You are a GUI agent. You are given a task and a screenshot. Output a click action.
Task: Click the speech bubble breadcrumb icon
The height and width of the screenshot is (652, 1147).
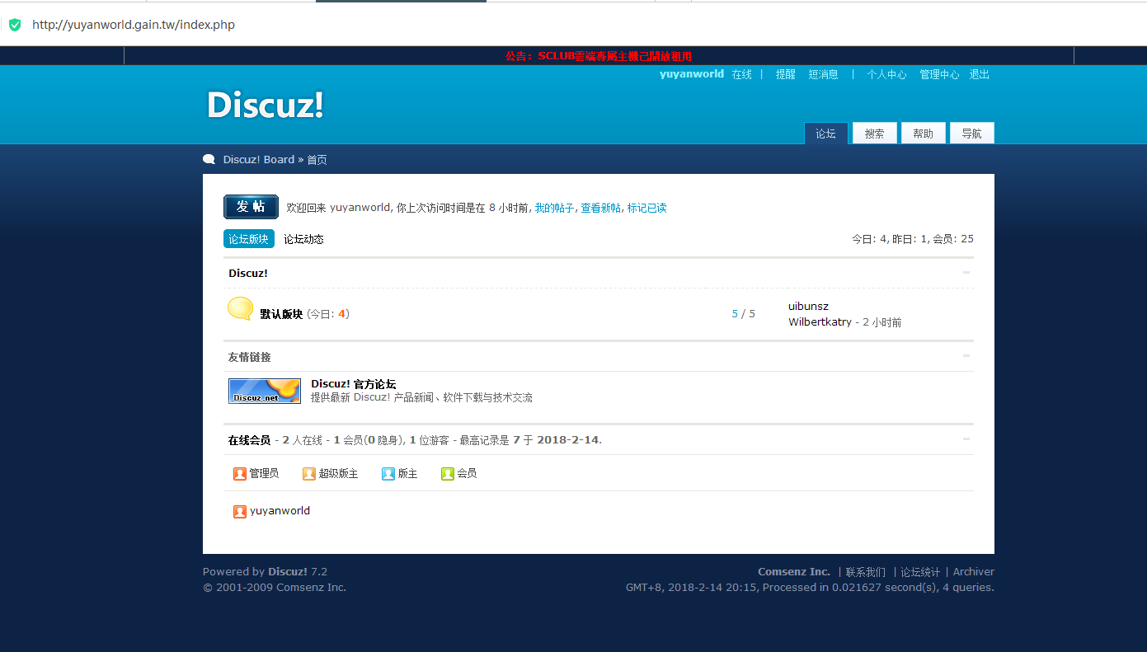[209, 160]
